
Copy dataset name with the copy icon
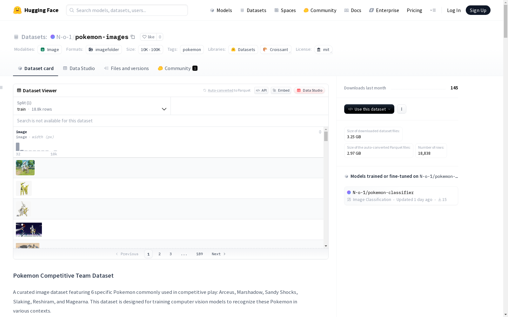coord(133,37)
